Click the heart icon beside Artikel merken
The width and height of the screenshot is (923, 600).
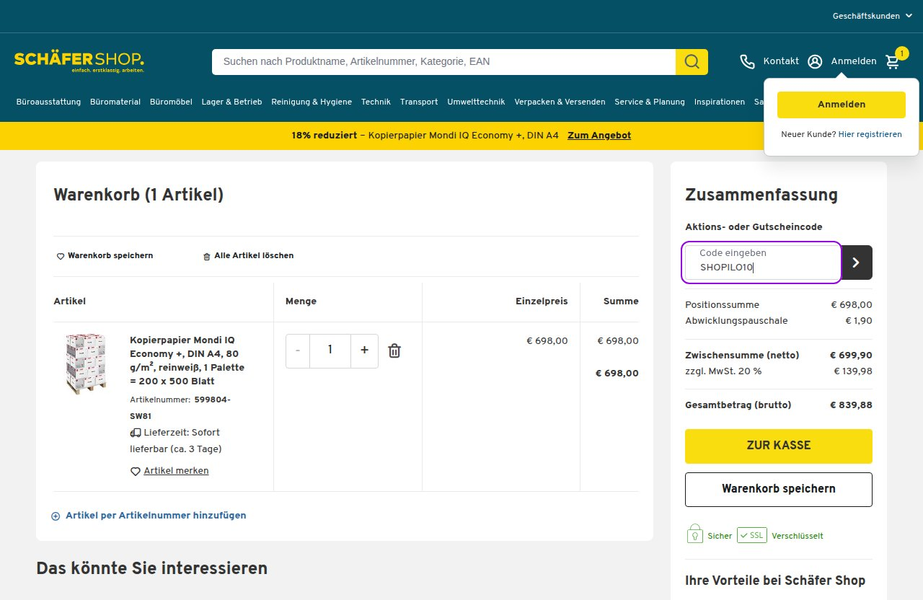(135, 471)
